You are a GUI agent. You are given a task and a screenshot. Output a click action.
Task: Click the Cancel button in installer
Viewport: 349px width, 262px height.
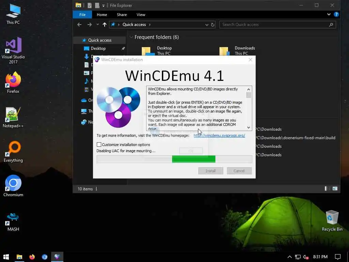(239, 171)
